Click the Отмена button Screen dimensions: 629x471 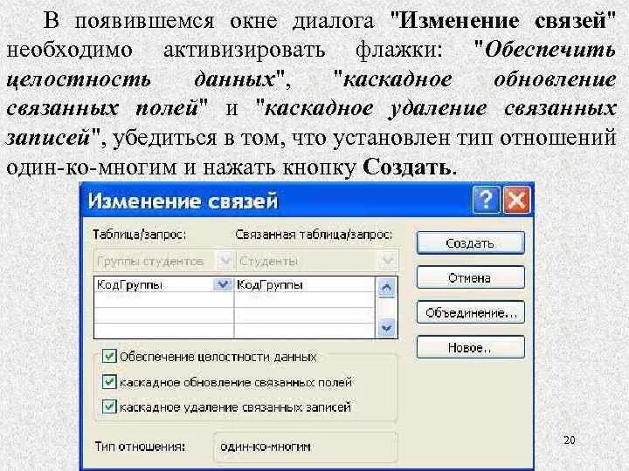tap(471, 277)
